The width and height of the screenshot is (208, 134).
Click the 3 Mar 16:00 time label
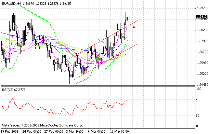(75, 132)
